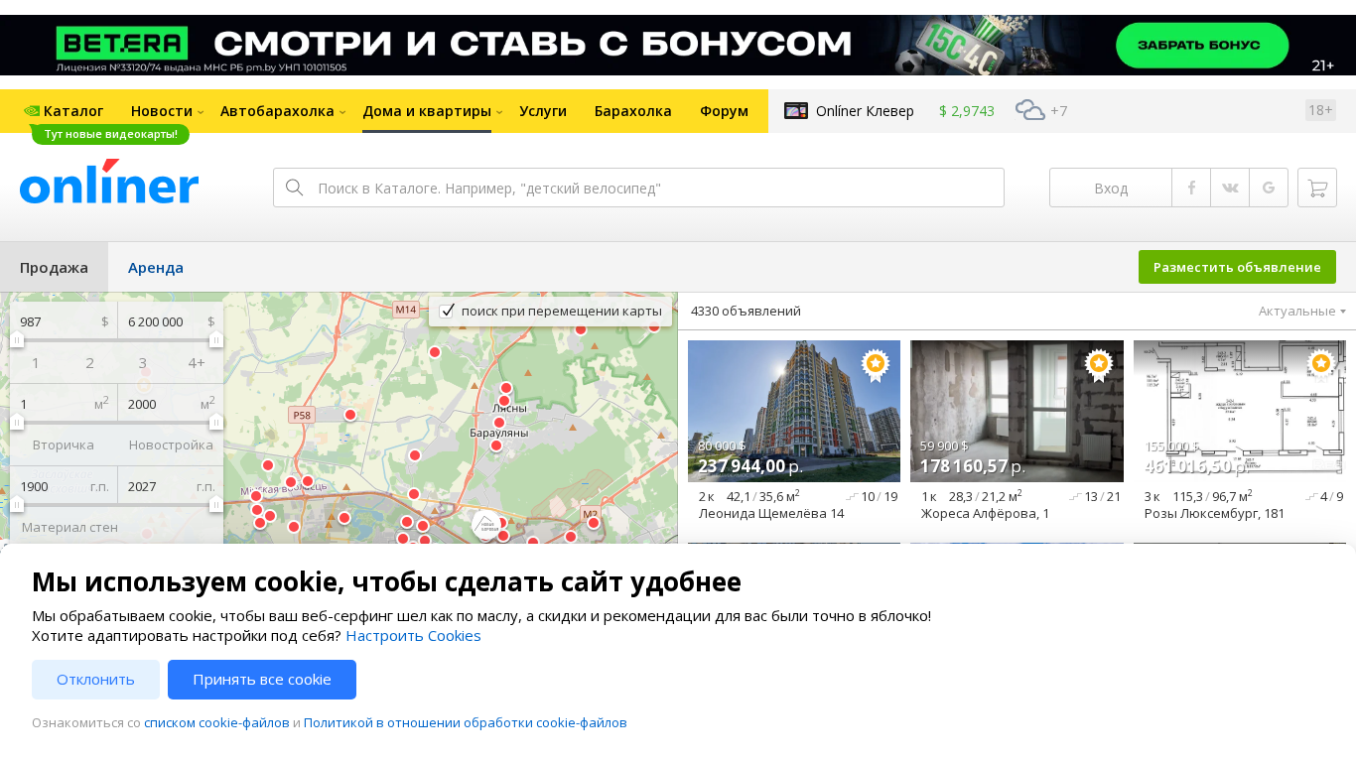The height and width of the screenshot is (762, 1356).
Task: Click the map marker near Лясны
Action: 504,401
